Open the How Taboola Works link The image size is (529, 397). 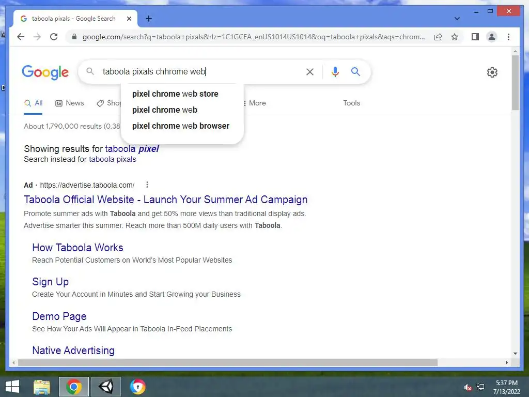[77, 248]
